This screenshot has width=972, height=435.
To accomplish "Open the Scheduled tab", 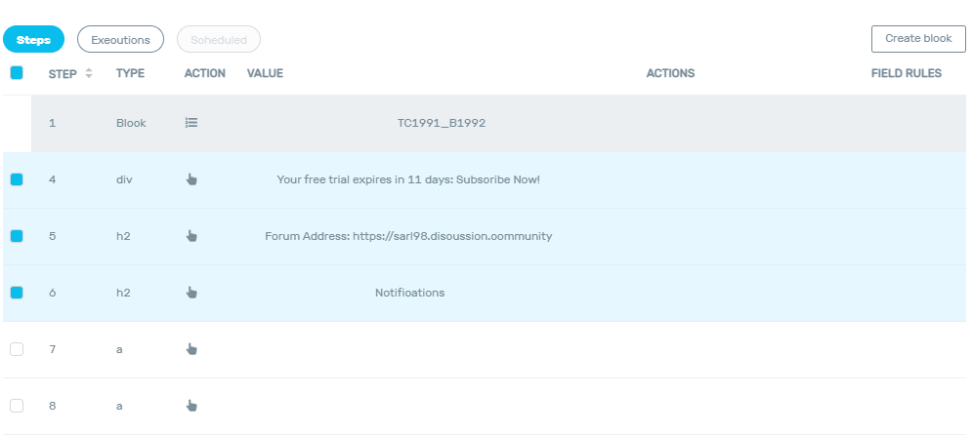I will [219, 40].
